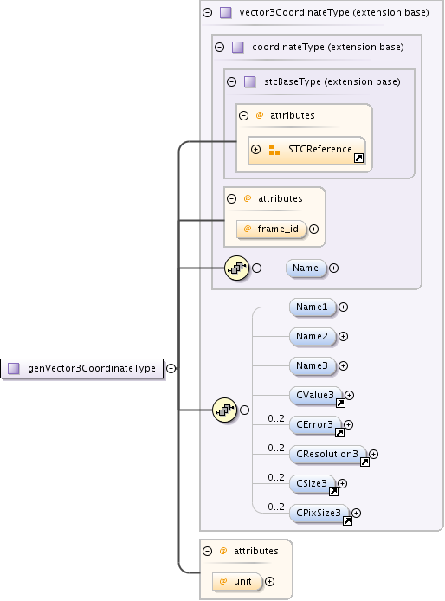Collapse the vector3CoordinateType extension base

(x=208, y=13)
